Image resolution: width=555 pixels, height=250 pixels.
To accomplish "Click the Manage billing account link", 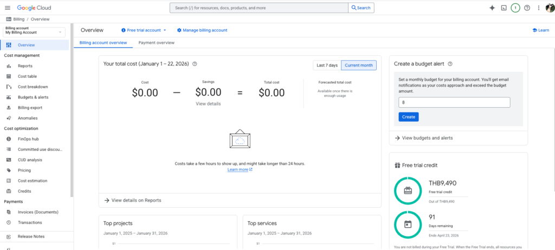I will 202,30.
